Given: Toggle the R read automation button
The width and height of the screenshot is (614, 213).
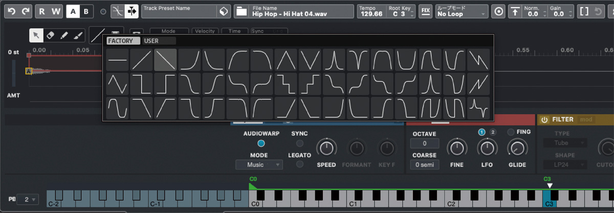Looking at the screenshot, I should (x=42, y=11).
